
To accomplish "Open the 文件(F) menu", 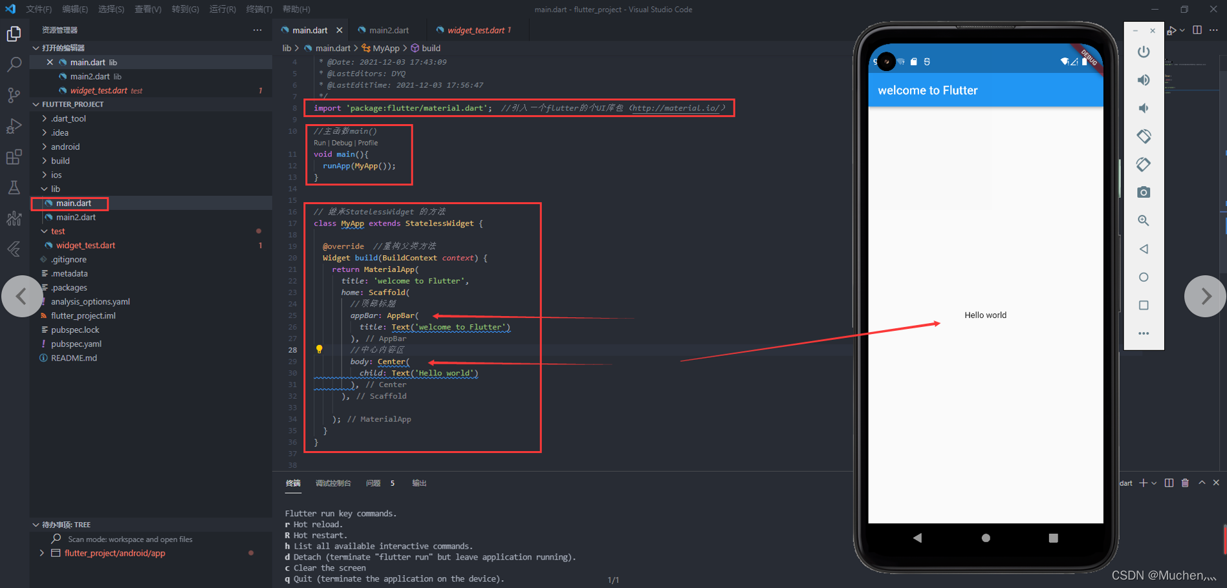I will (39, 9).
